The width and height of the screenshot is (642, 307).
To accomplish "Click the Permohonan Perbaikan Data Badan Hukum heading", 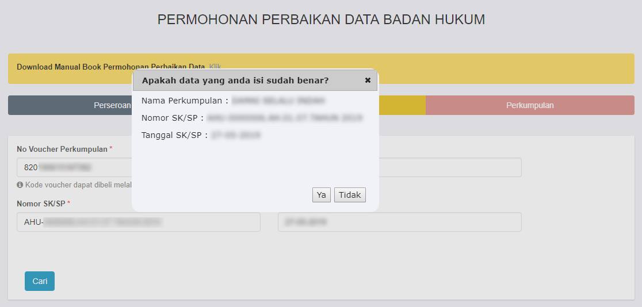I will [x=321, y=20].
